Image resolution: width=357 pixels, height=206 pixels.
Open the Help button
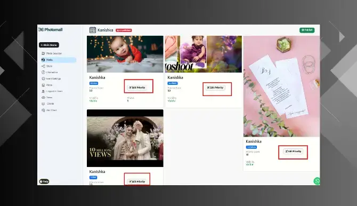coord(44,181)
